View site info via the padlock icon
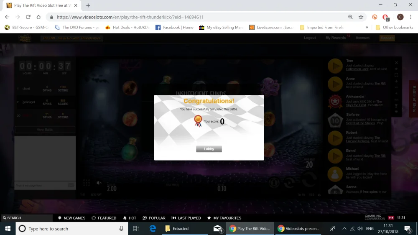 point(51,17)
